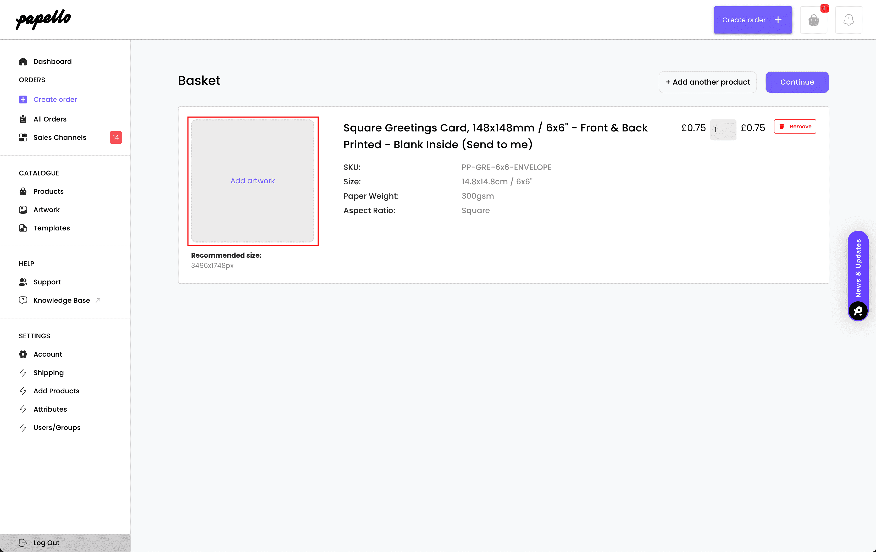Image resolution: width=876 pixels, height=552 pixels.
Task: Open Dashboard from the sidebar
Action: click(52, 62)
